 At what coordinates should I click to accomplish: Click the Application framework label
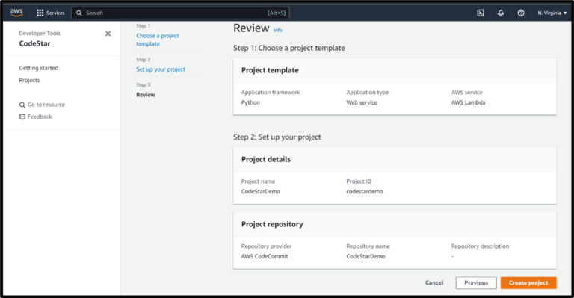pos(271,93)
